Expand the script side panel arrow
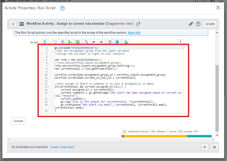Screen dimensions: 227x161 [180, 42]
